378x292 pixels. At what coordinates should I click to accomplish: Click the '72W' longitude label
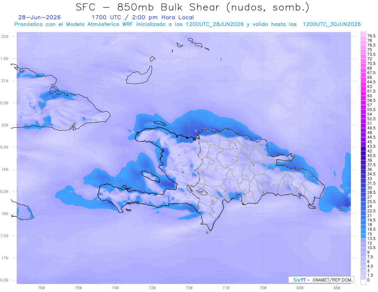point(189,288)
